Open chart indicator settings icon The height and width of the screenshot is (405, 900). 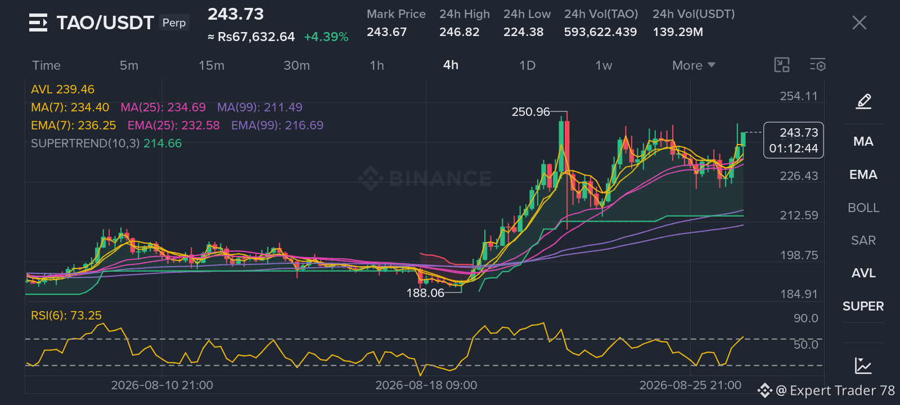tap(818, 65)
